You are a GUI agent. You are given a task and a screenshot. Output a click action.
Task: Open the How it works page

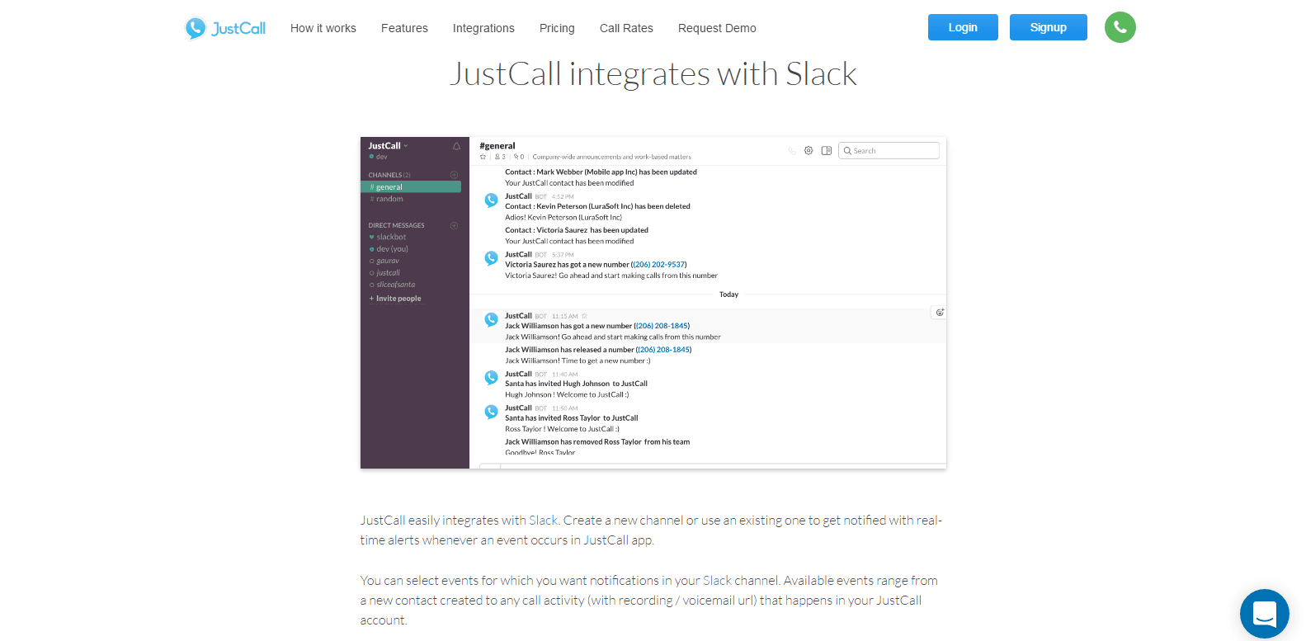[323, 28]
